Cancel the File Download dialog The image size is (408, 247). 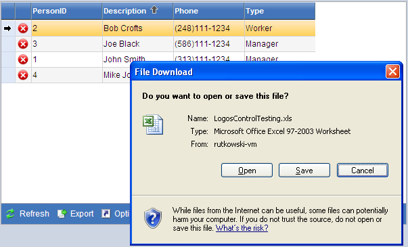[363, 171]
